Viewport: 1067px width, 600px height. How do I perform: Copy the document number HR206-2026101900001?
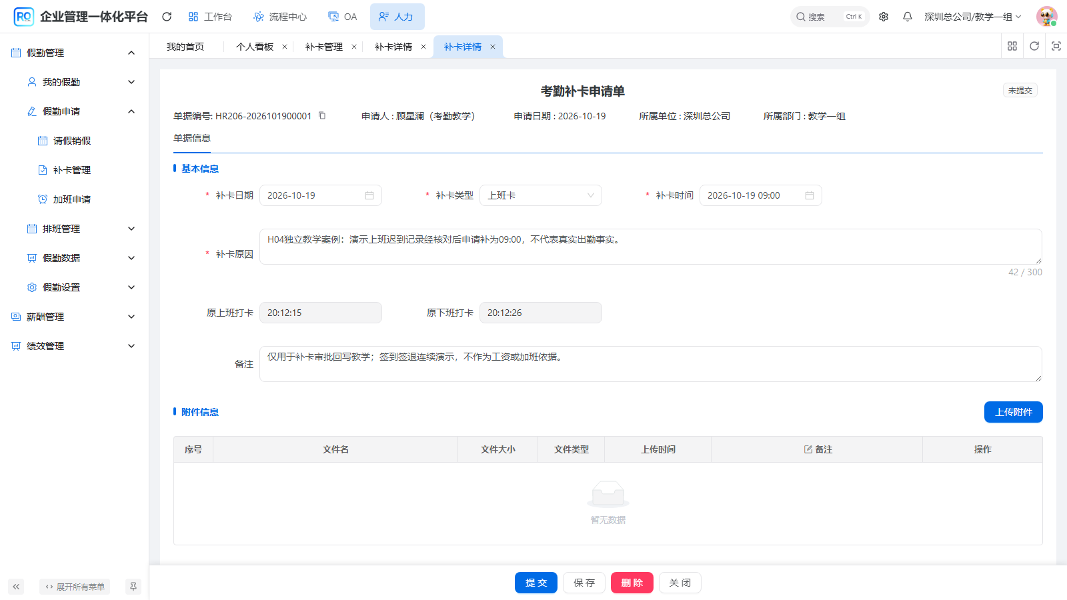click(322, 115)
